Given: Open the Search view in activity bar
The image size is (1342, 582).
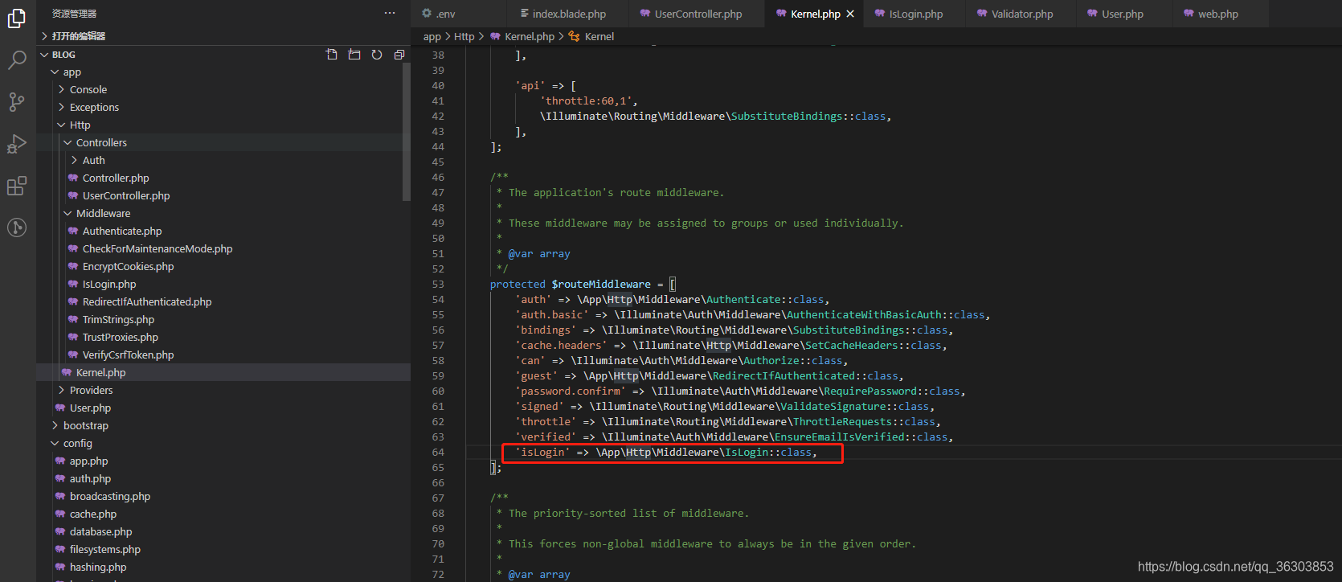Looking at the screenshot, I should (17, 60).
